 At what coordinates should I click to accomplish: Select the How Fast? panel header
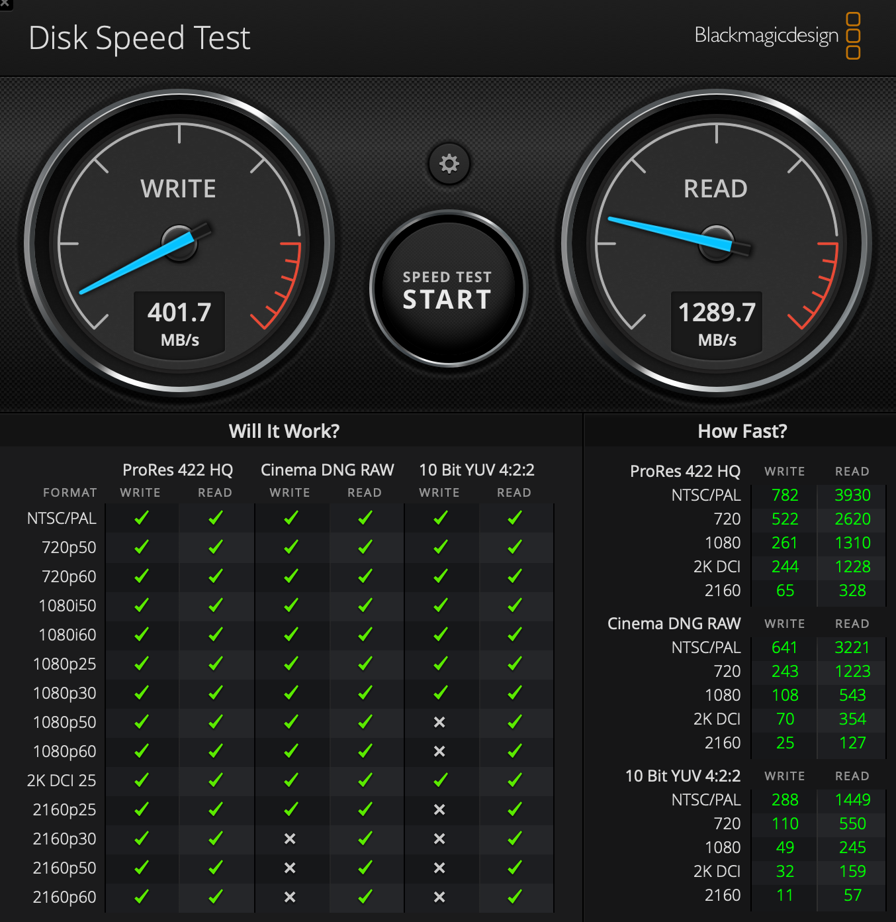(742, 431)
